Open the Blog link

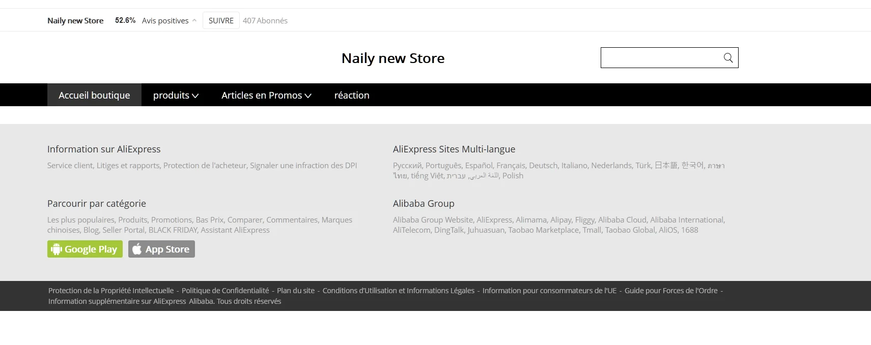[x=91, y=230]
